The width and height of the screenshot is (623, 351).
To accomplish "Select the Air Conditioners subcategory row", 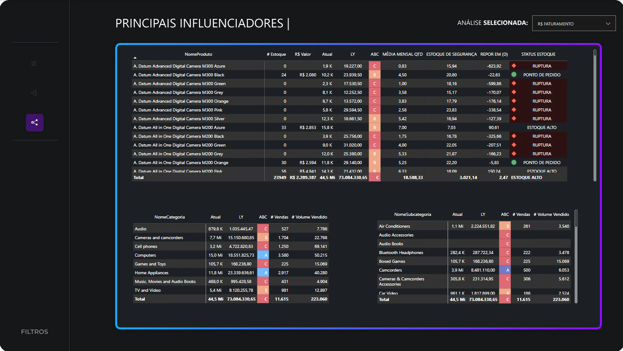I will coord(474,226).
